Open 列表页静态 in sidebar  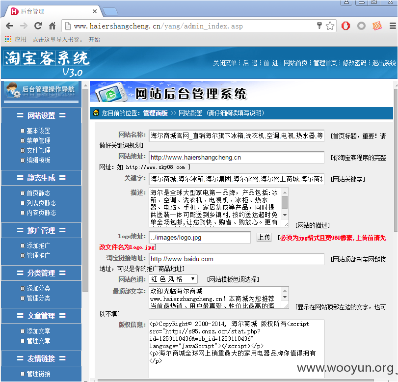[41, 203]
